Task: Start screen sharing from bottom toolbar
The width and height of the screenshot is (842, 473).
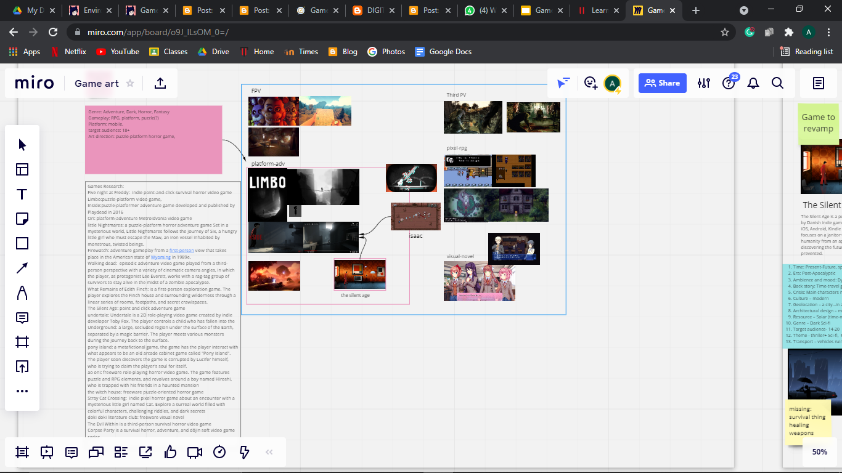Action: [x=145, y=452]
